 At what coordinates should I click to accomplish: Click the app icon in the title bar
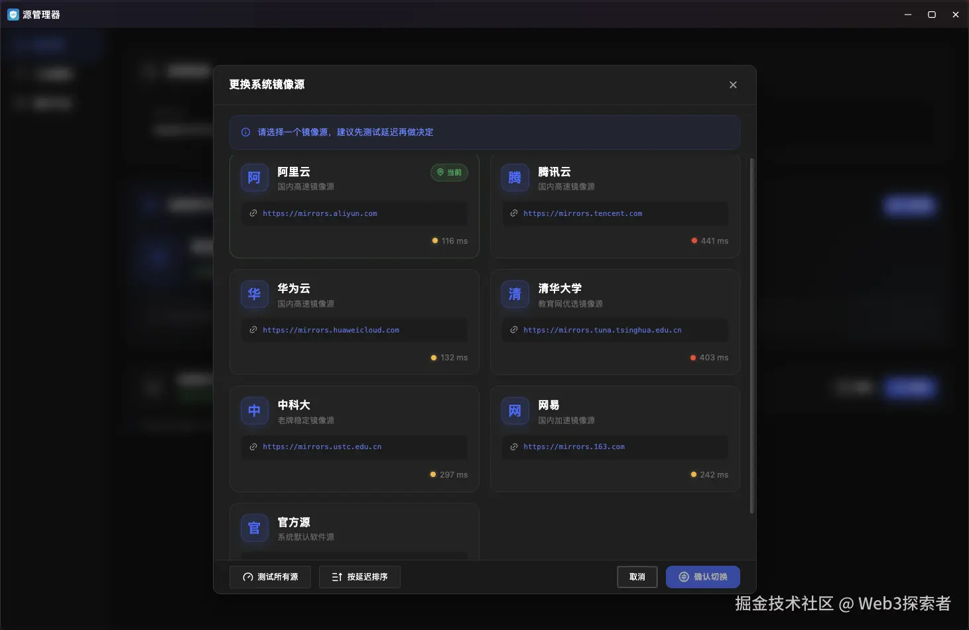click(13, 14)
